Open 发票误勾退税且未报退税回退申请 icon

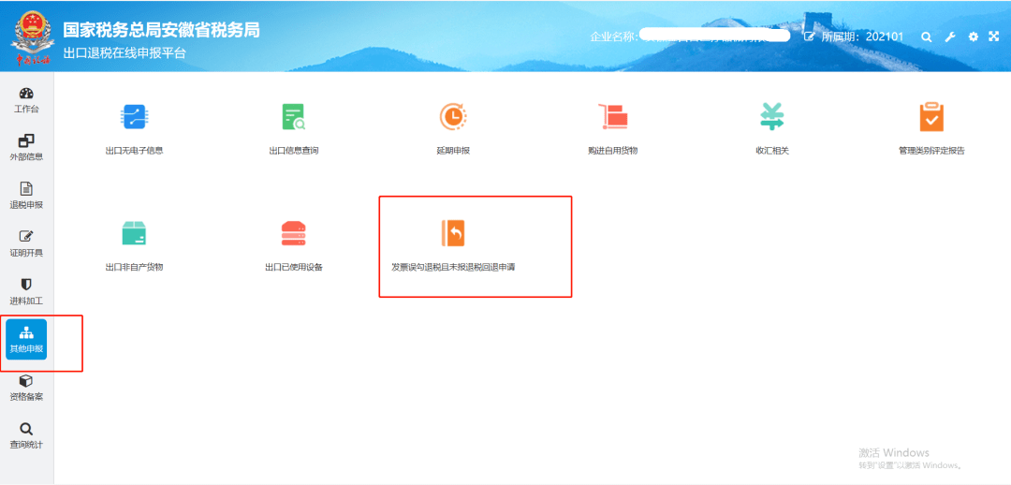(x=453, y=233)
